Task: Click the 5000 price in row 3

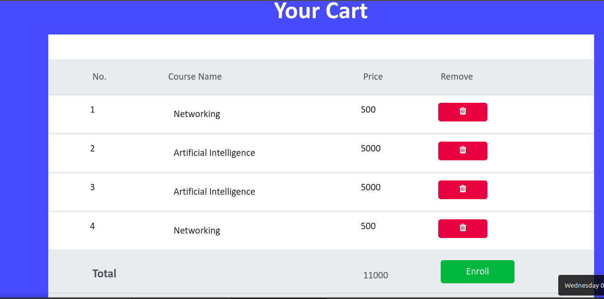Action: click(x=370, y=187)
